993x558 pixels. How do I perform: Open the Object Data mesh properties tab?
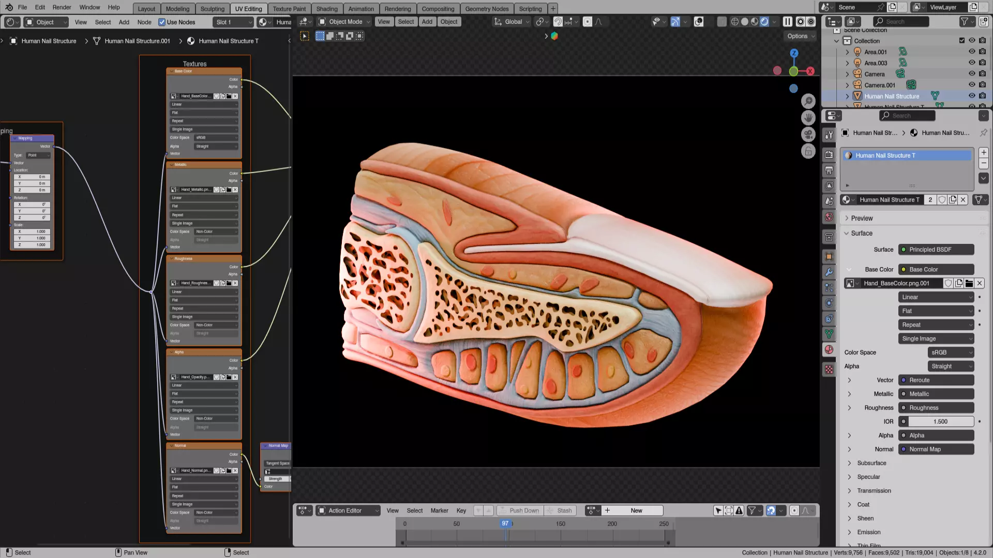829,334
